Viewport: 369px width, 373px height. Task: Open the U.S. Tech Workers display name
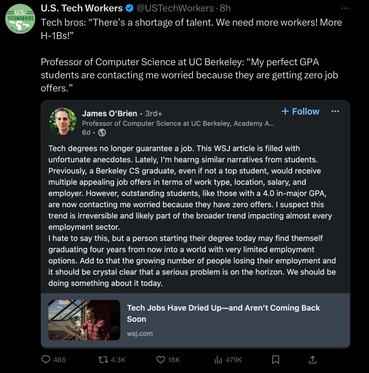(x=82, y=8)
